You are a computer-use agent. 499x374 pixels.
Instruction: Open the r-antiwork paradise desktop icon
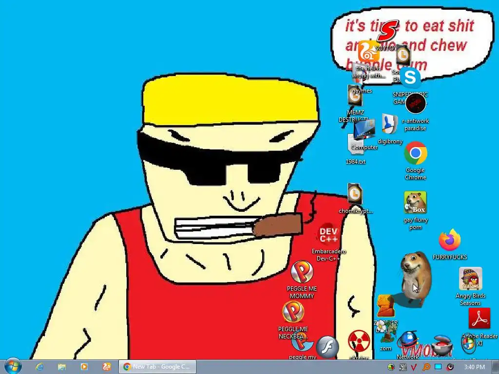[415, 104]
